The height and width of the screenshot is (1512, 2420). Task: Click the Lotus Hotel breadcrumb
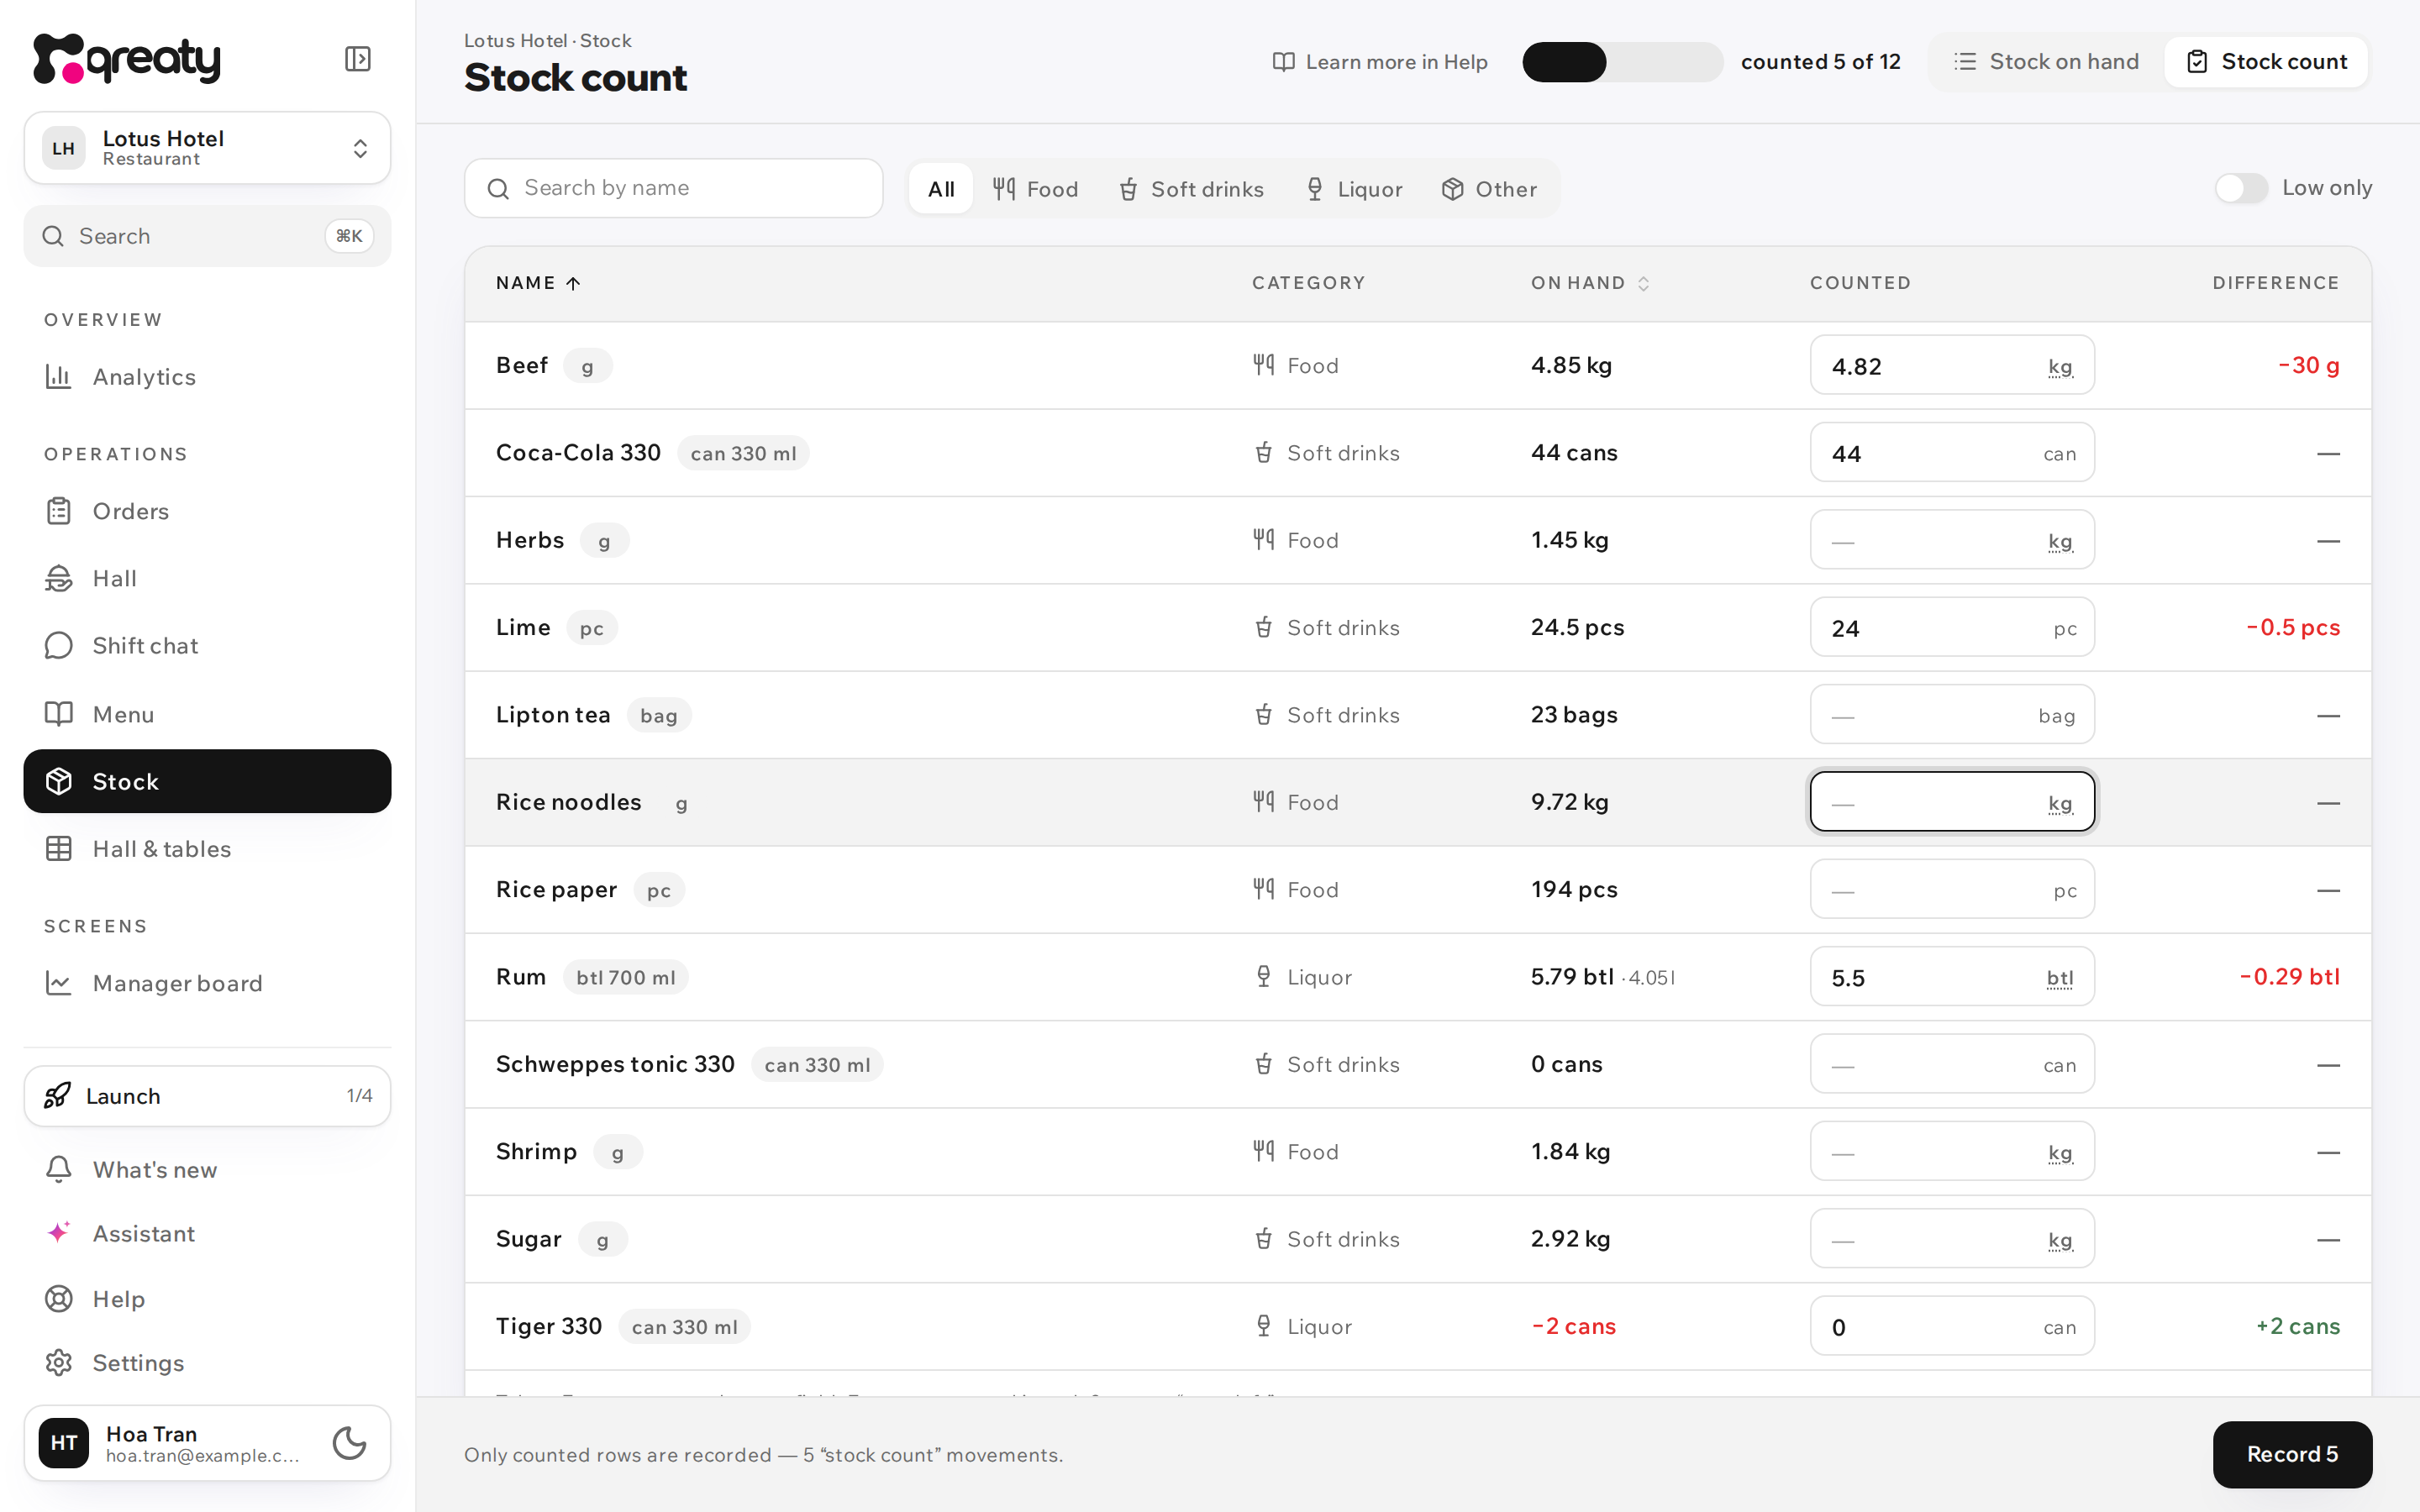[516, 41]
